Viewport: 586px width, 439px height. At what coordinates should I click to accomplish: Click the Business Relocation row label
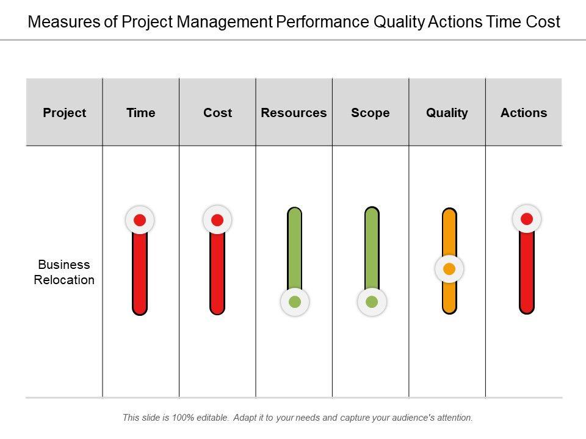pyautogui.click(x=64, y=273)
